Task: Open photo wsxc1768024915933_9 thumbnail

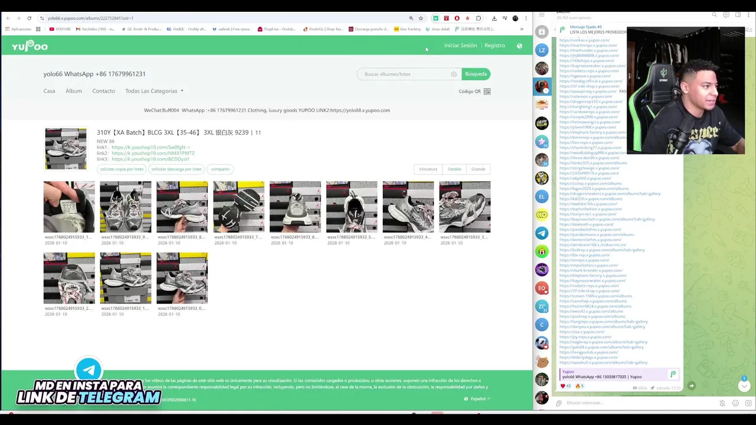Action: click(x=125, y=207)
